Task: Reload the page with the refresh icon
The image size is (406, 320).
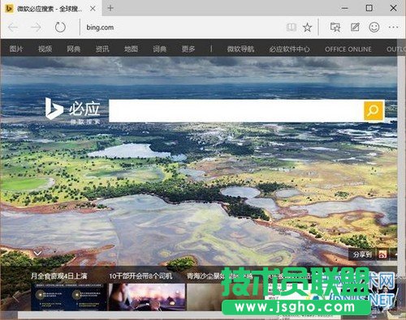Action: 60,28
